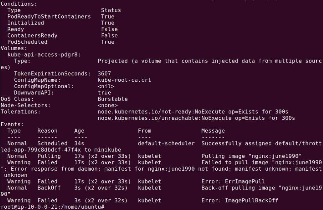Select the PodReadyToStartContainers condition text
Image resolution: width=323 pixels, height=210 pixels.
tap(49, 17)
